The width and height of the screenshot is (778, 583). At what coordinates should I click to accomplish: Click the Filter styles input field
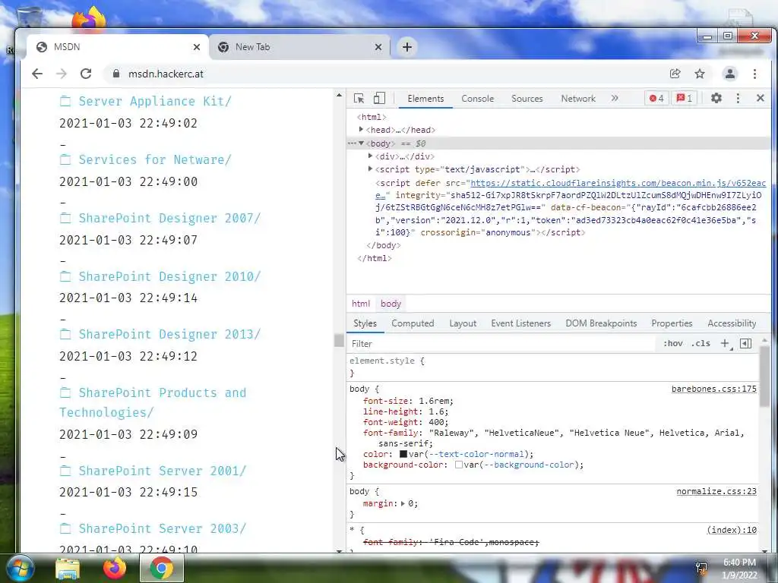pos(501,344)
